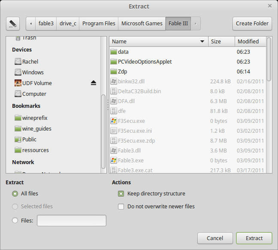Toggle Keep directory structure checkbox
The width and height of the screenshot is (278, 250).
click(x=121, y=194)
